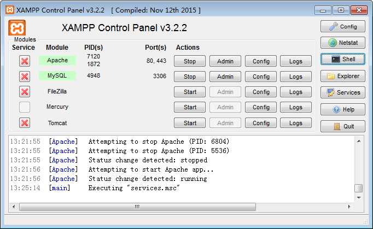
Task: Click the log scroll up arrow
Action: click(359, 141)
